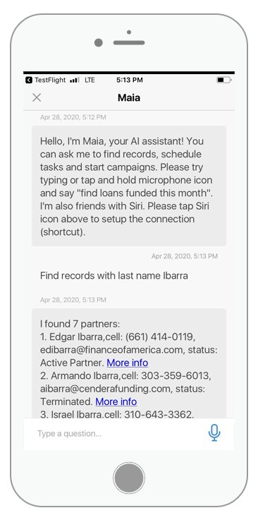The height and width of the screenshot is (520, 258).
Task: Tap the 5:13 PM status bar clock
Action: 130,80
